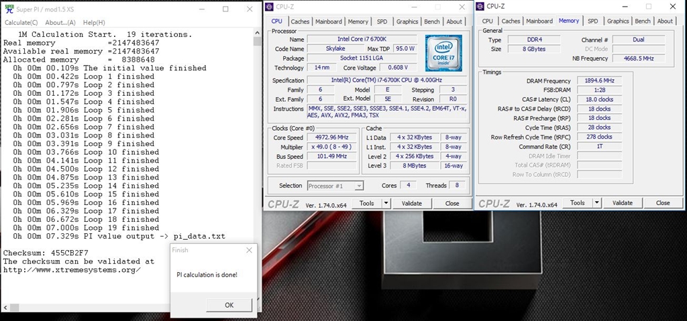Switch to Mainboard tab in right CPU-Z window
The image size is (687, 321).
pos(539,21)
